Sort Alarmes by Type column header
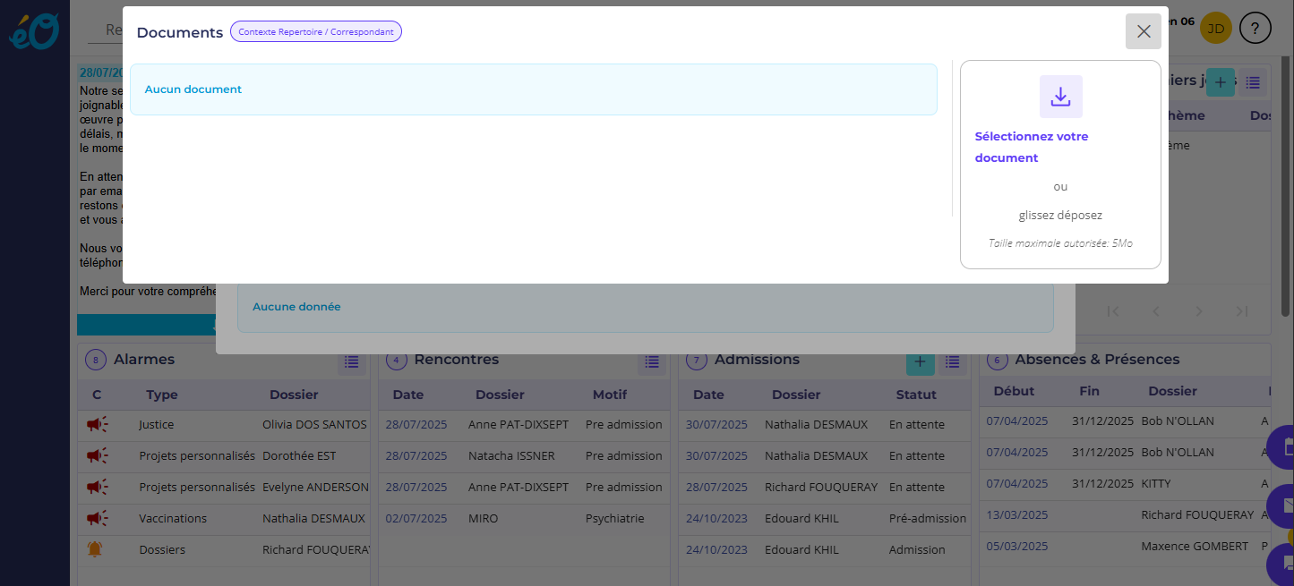Screen dimensions: 1294x586 [x=162, y=395]
